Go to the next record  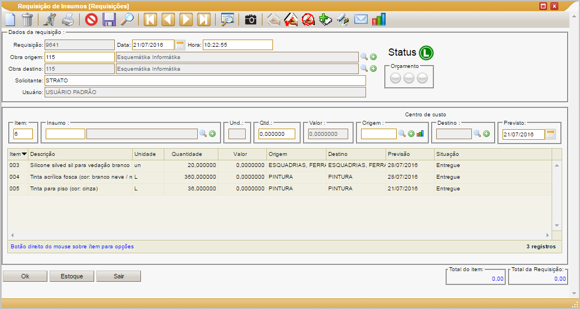[x=186, y=19]
